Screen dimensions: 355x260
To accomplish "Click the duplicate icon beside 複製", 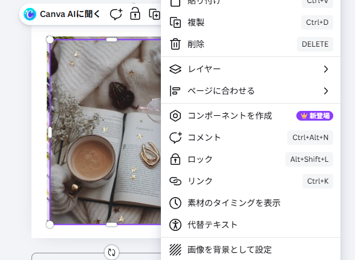I will click(x=175, y=22).
